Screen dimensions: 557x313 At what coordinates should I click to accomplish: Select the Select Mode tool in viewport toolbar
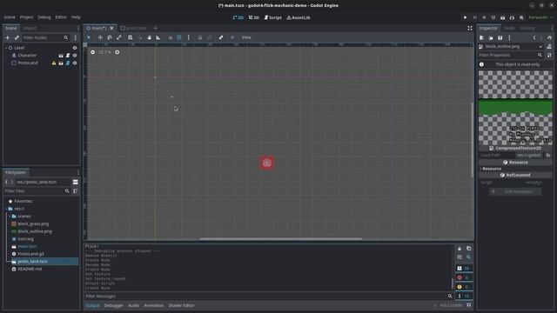(x=89, y=37)
